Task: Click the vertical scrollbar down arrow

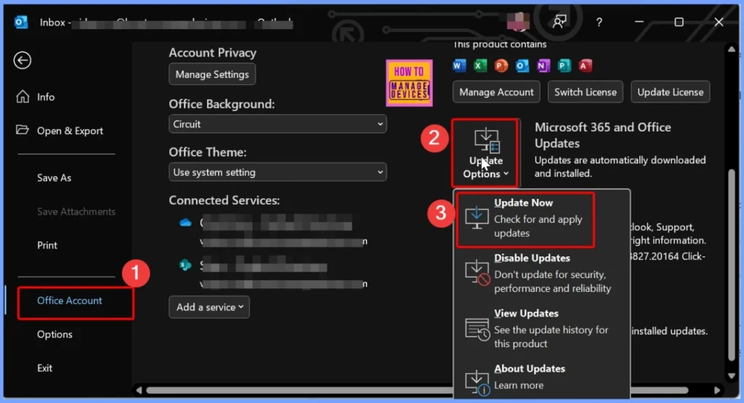Action: pyautogui.click(x=732, y=376)
